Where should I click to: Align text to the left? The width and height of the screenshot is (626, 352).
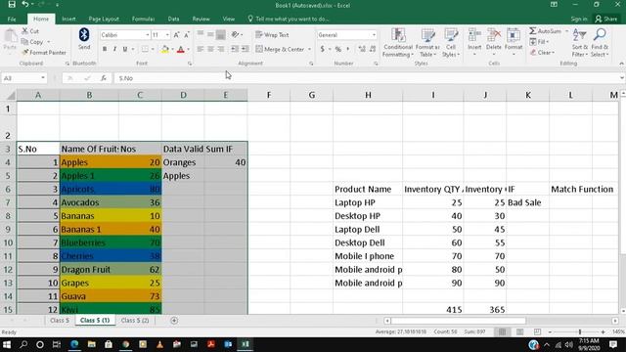click(x=201, y=49)
